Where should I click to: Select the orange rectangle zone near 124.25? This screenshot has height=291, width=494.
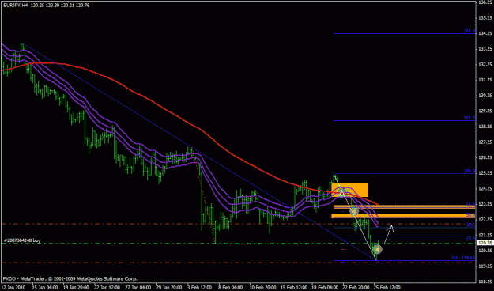(349, 190)
